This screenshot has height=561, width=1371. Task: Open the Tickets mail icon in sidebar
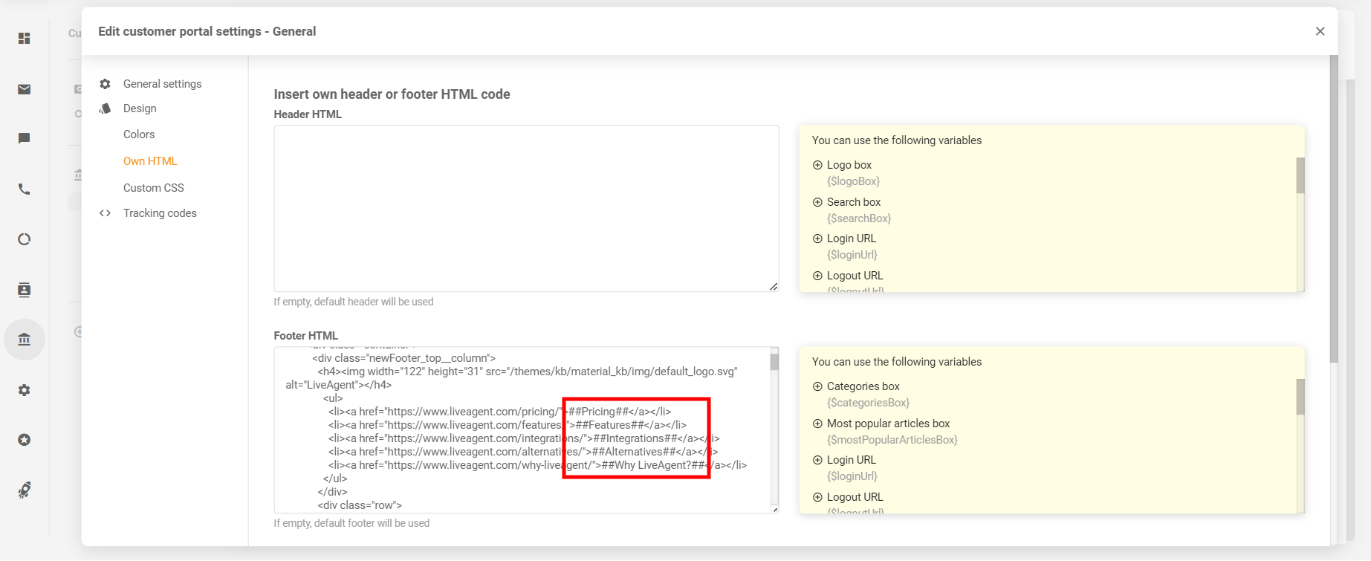tap(25, 89)
